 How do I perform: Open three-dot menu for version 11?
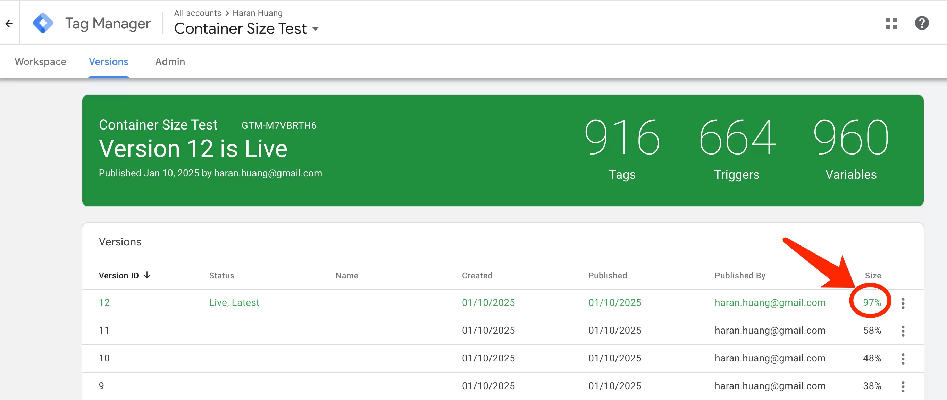[903, 331]
